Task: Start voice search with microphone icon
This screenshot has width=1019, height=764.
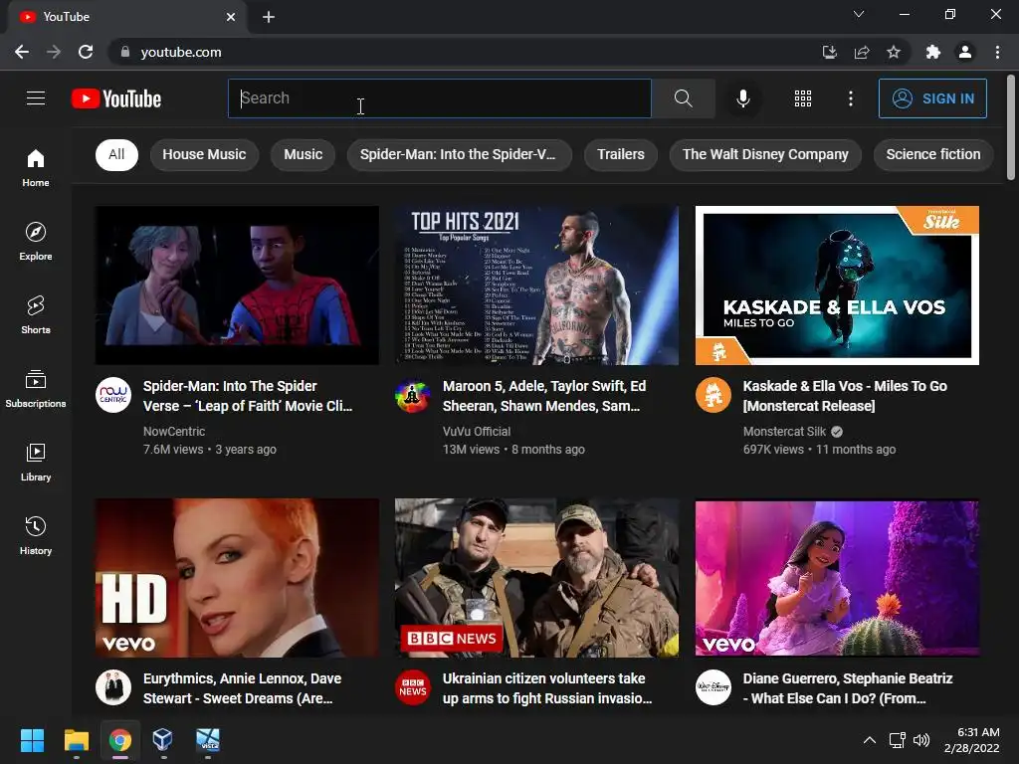Action: [742, 98]
